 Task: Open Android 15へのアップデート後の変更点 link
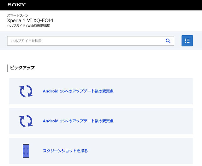78,121
